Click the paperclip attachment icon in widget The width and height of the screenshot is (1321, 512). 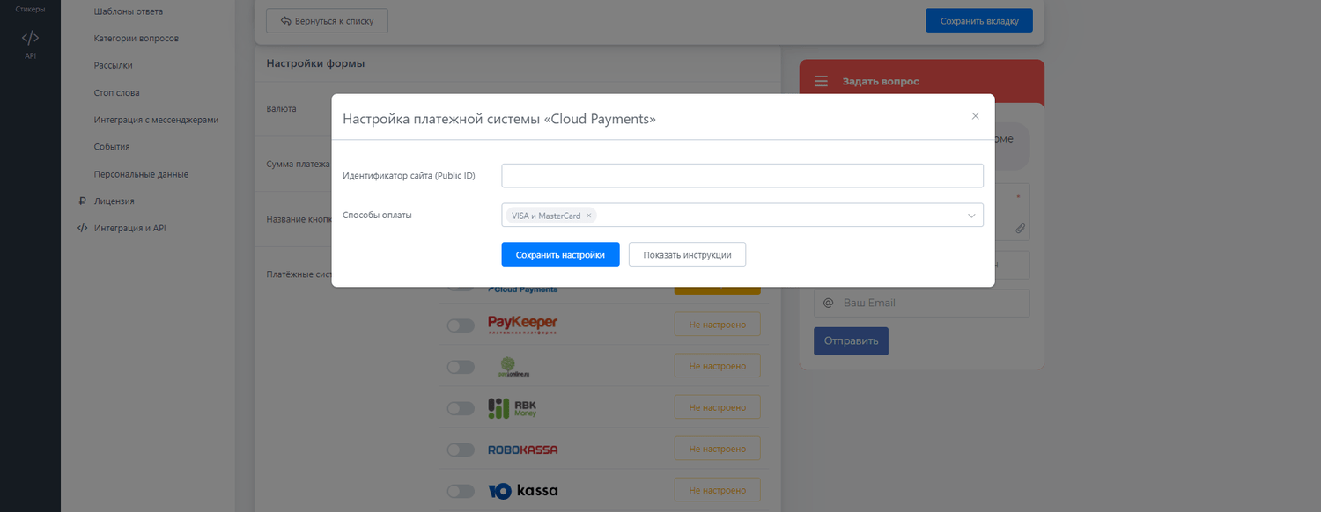point(1020,228)
